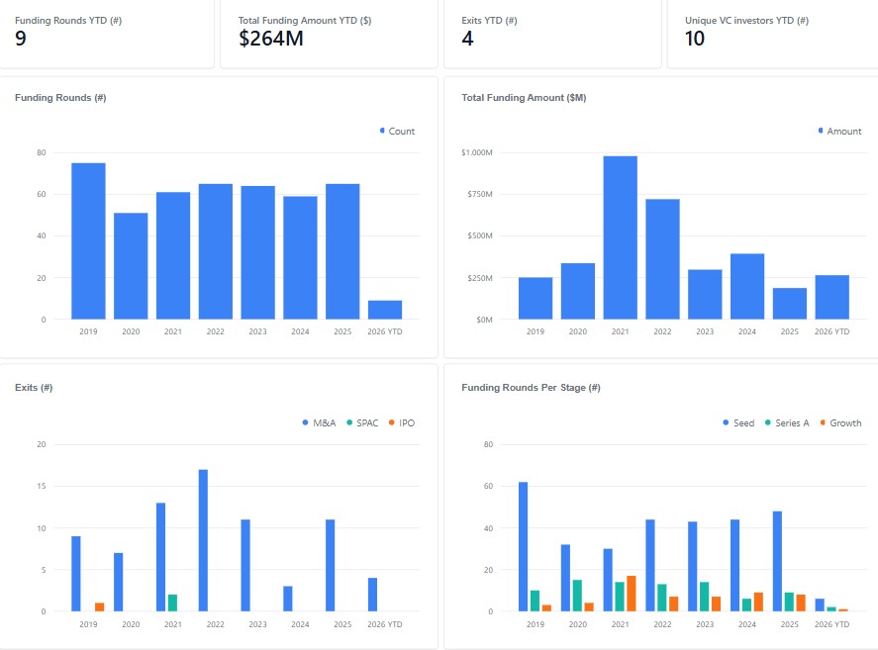The image size is (878, 650).
Task: Click the 2021 SPAC bar in Exits chart
Action: click(172, 603)
